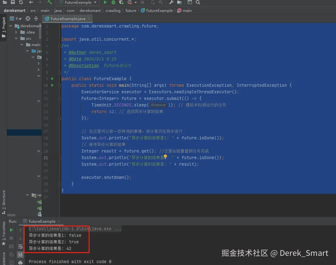Fold the lambda block at line 12
336x265 pixels.
pos(59,99)
